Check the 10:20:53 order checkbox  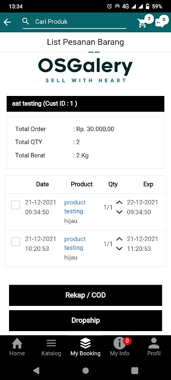coord(16,242)
